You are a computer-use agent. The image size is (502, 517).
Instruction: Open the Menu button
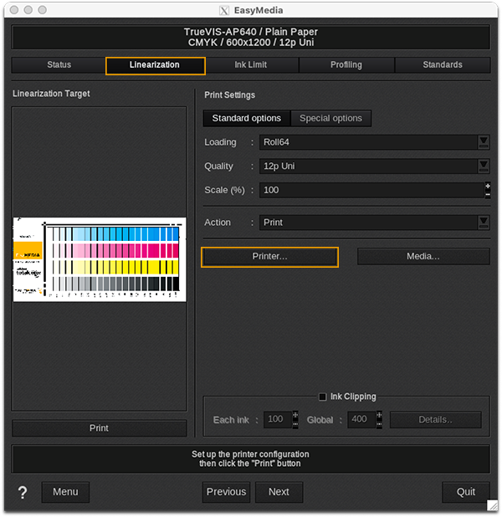click(x=65, y=492)
